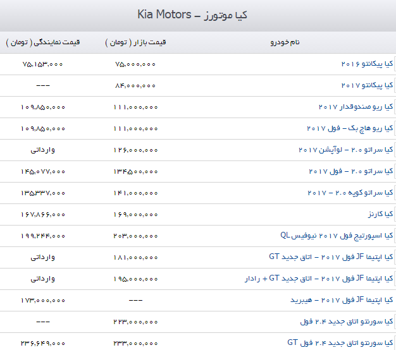
Task: Select the ۱۴۱,۰۰۰,۰۰۰ market price cell
Action: [x=135, y=193]
